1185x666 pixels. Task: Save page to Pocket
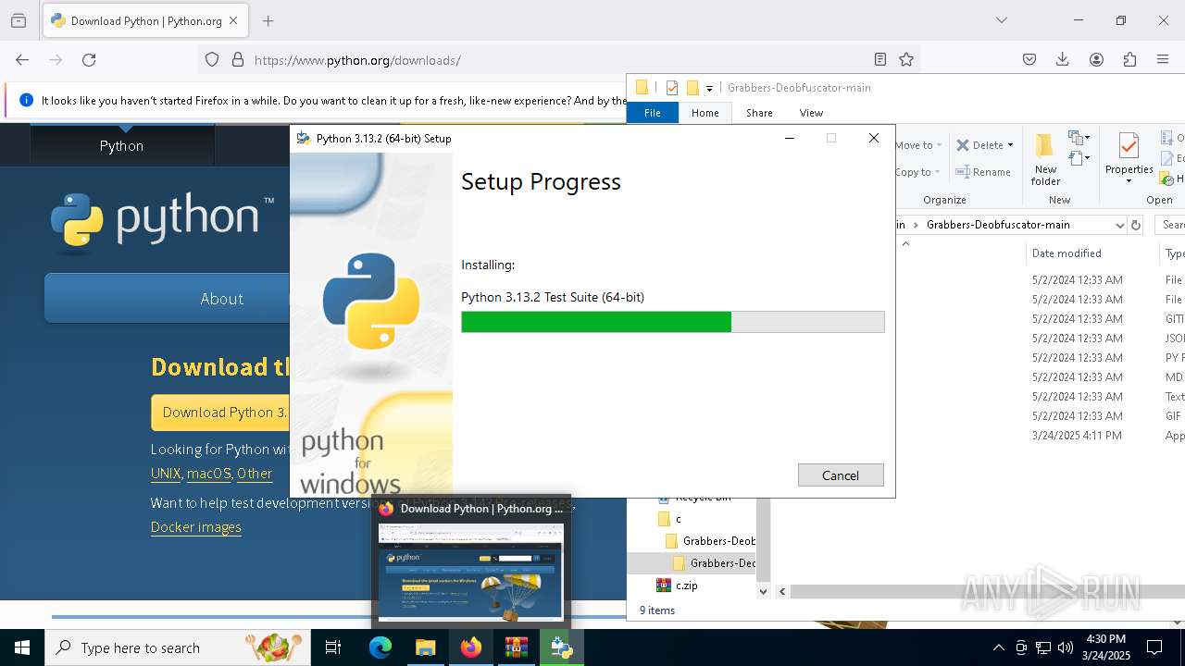coord(1029,59)
